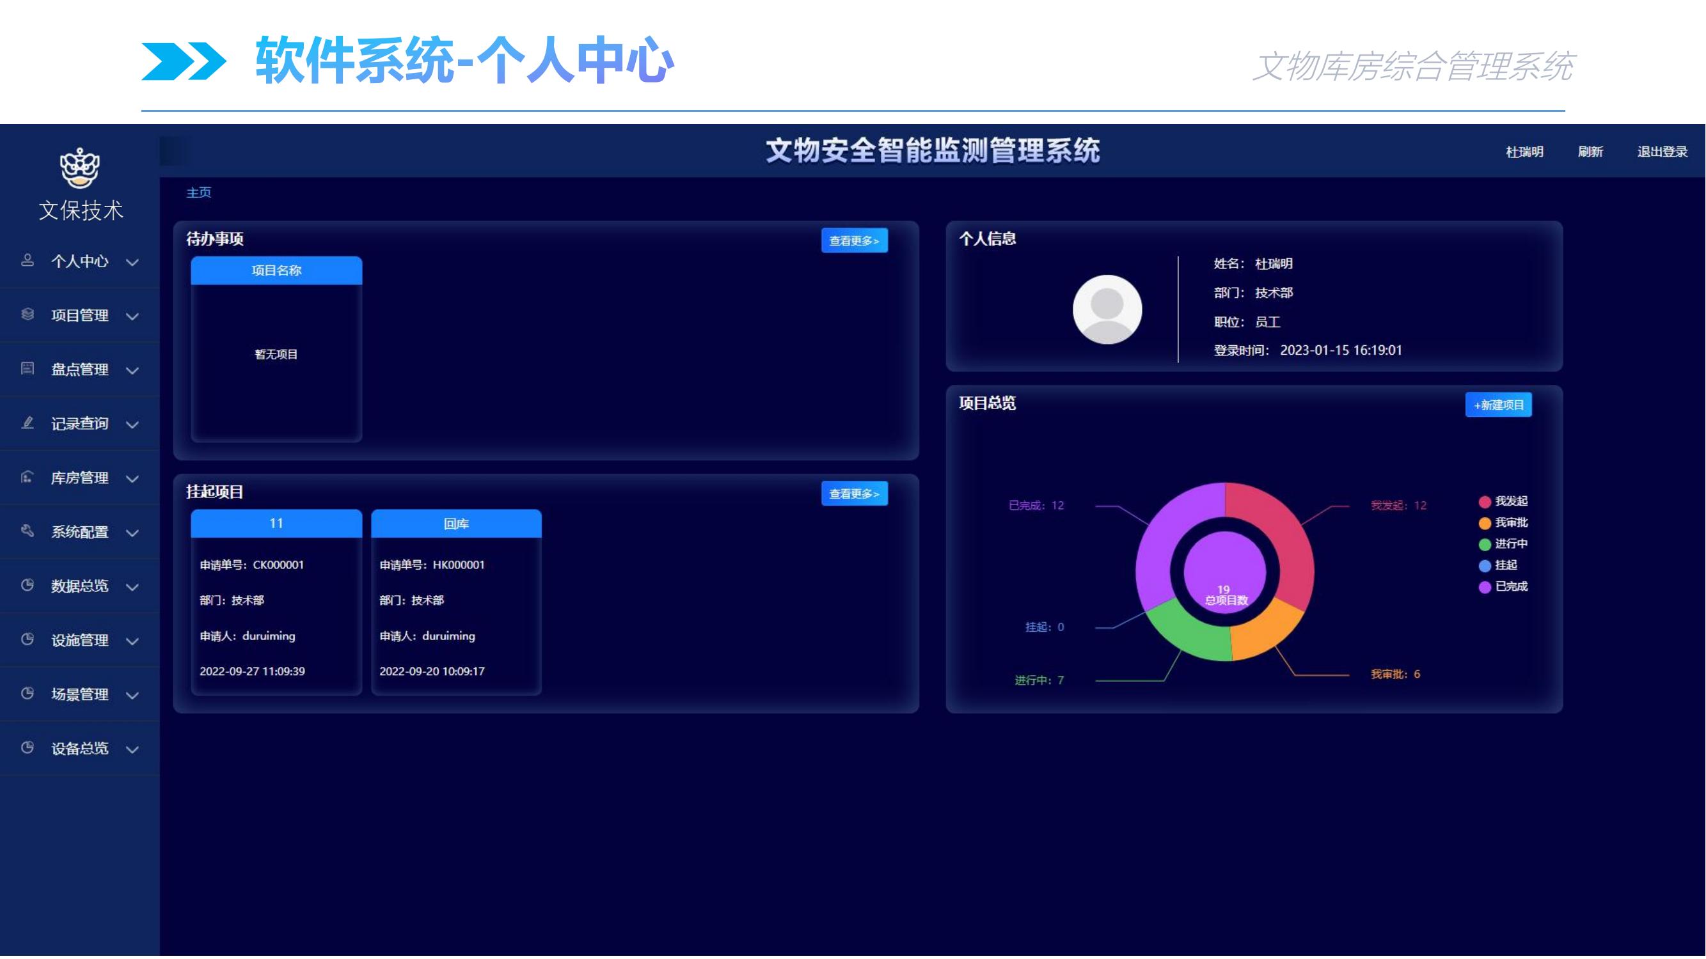Viewport: 1706px width, 959px height.
Task: Click 退出登录 in the top bar
Action: pyautogui.click(x=1662, y=152)
